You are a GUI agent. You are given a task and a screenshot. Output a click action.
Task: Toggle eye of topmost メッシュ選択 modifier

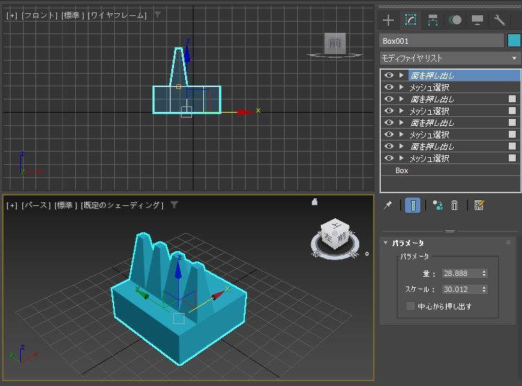click(389, 87)
